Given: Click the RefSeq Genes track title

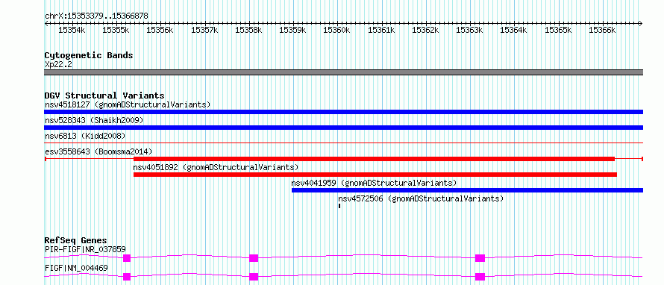Looking at the screenshot, I should 75,240.
